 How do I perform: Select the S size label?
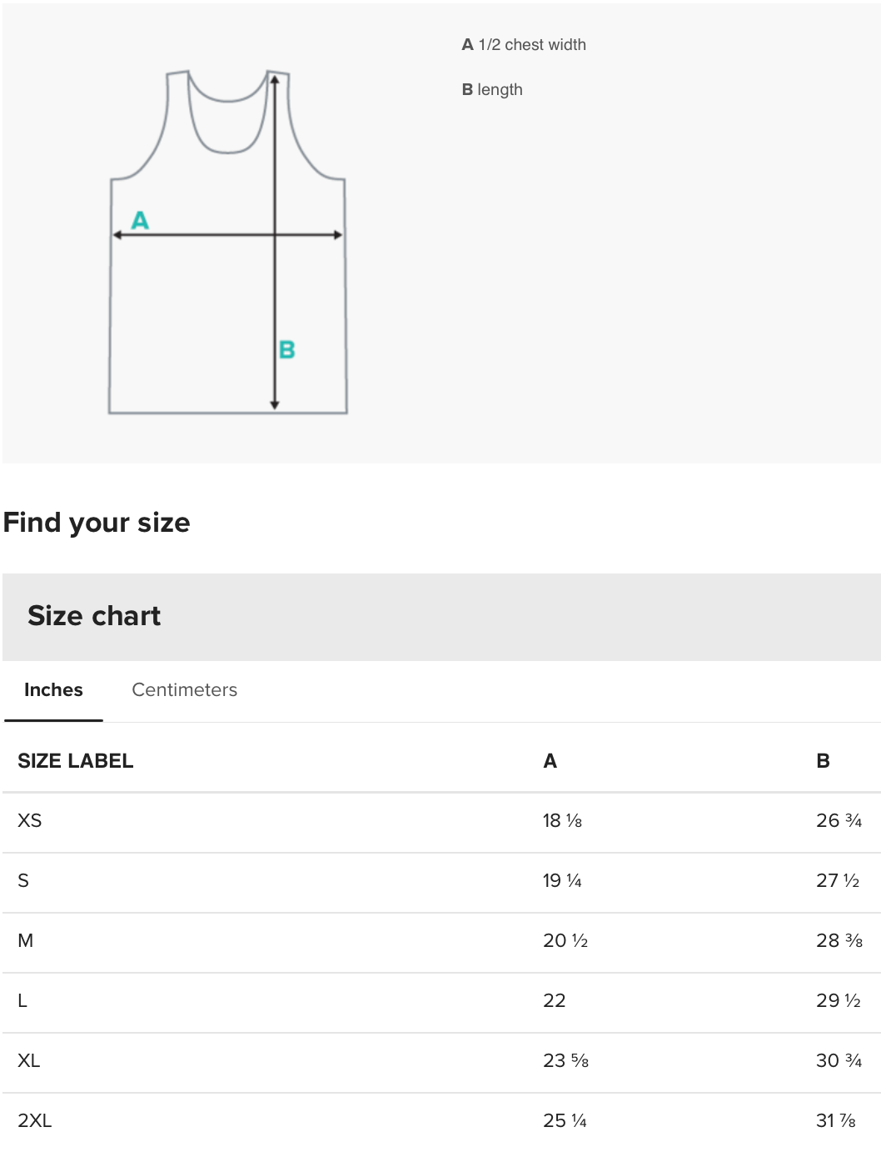tap(23, 880)
